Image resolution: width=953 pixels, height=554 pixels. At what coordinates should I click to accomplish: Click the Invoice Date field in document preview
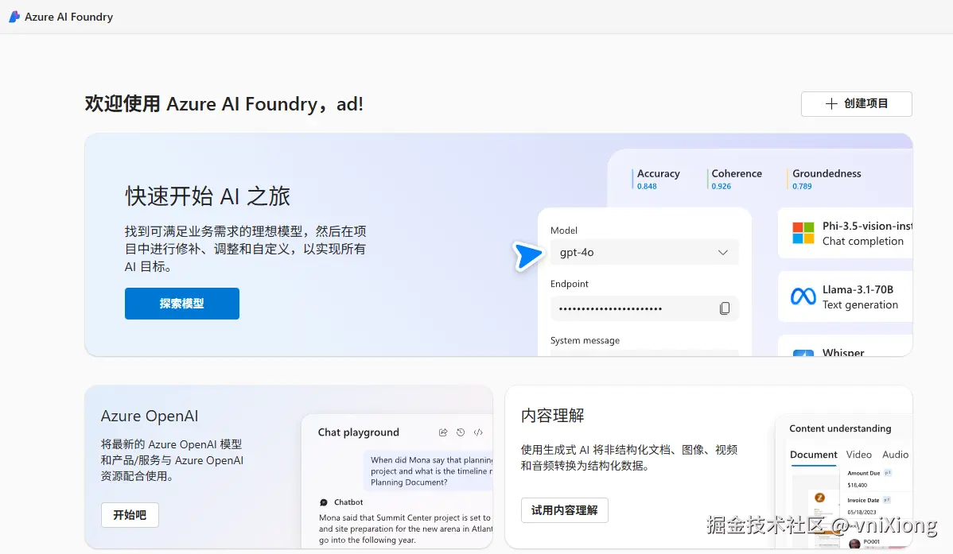click(x=863, y=501)
